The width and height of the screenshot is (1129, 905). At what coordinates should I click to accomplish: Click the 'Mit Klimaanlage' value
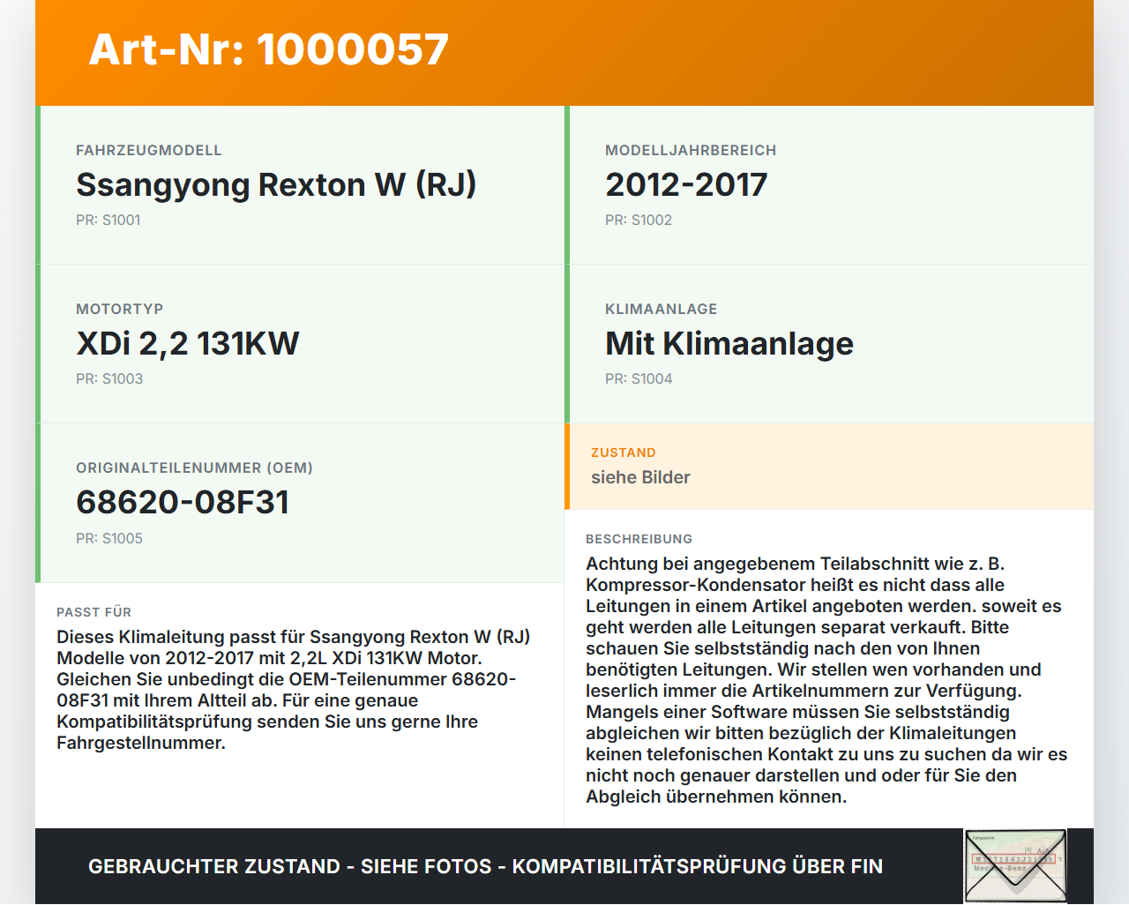click(x=729, y=344)
